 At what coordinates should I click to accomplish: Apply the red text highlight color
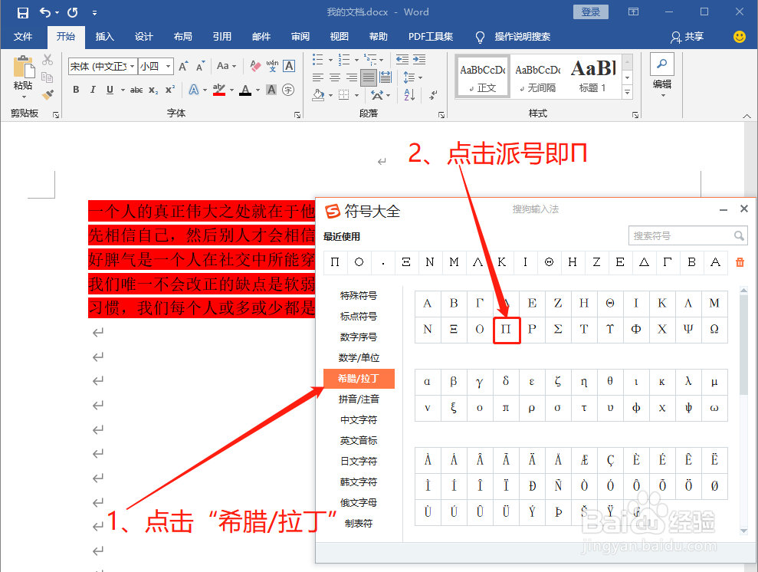coord(219,90)
